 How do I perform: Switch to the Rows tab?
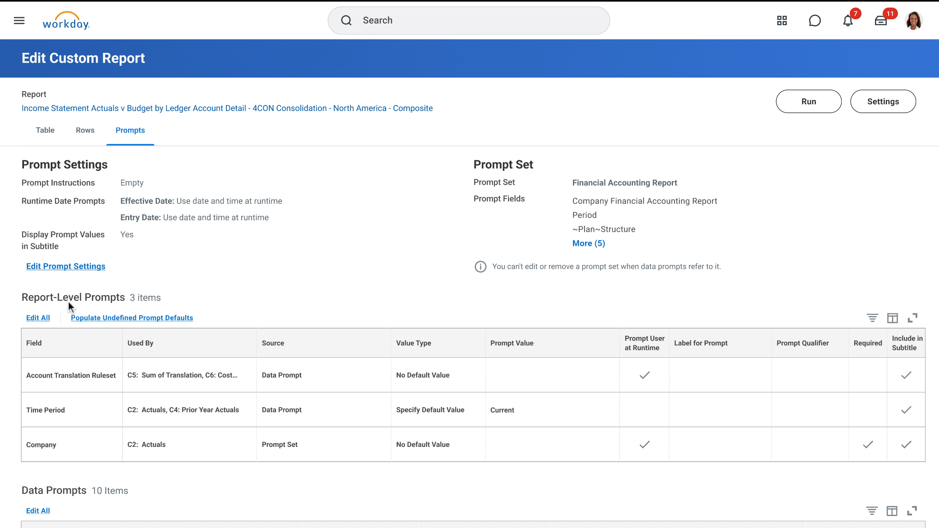85,130
